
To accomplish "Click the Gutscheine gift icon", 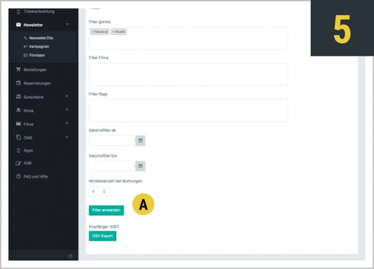I will click(x=18, y=97).
